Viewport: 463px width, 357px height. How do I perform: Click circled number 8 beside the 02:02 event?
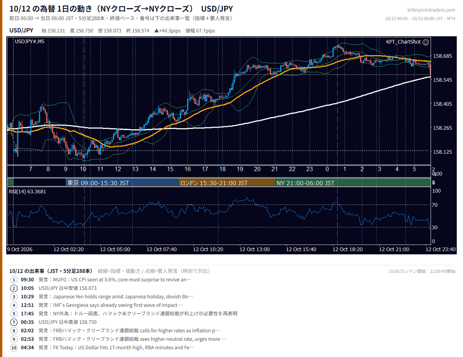pyautogui.click(x=14, y=331)
